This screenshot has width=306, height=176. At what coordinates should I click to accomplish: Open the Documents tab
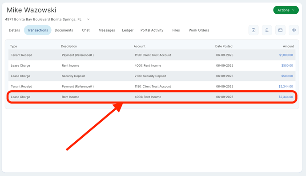(x=64, y=30)
